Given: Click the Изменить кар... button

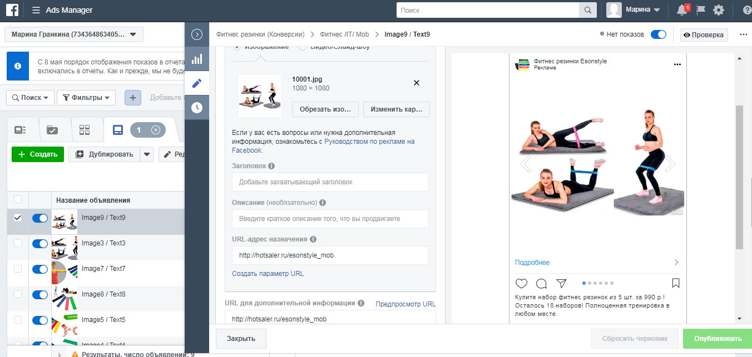Looking at the screenshot, I should 397,109.
